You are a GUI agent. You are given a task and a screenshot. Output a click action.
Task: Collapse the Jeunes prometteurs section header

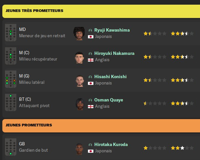pyautogui.click(x=100, y=125)
